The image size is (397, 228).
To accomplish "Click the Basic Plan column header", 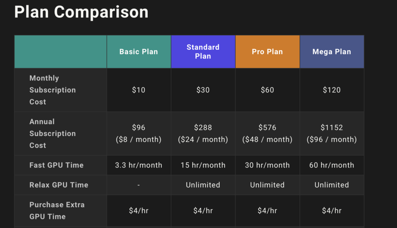I will coord(139,52).
